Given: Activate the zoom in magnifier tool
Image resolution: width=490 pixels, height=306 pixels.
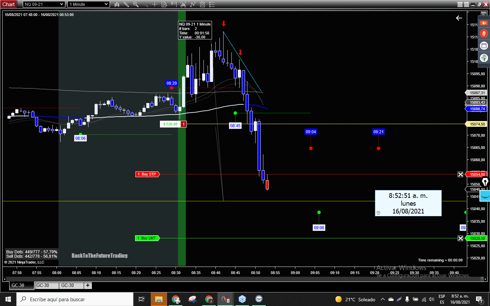Looking at the screenshot, I should 135,4.
